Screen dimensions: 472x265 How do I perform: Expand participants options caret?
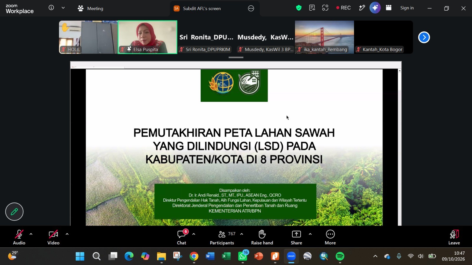pos(242,234)
